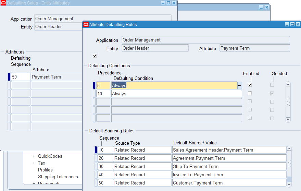Select Agreement.Payment Term default source
The image size is (301, 191).
229,158
